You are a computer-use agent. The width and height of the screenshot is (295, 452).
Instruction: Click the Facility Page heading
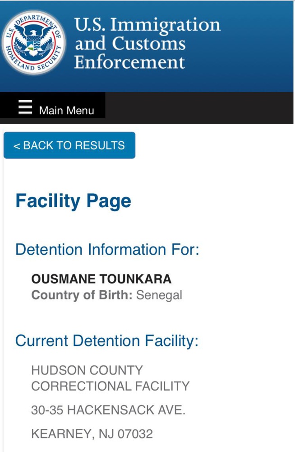click(73, 201)
